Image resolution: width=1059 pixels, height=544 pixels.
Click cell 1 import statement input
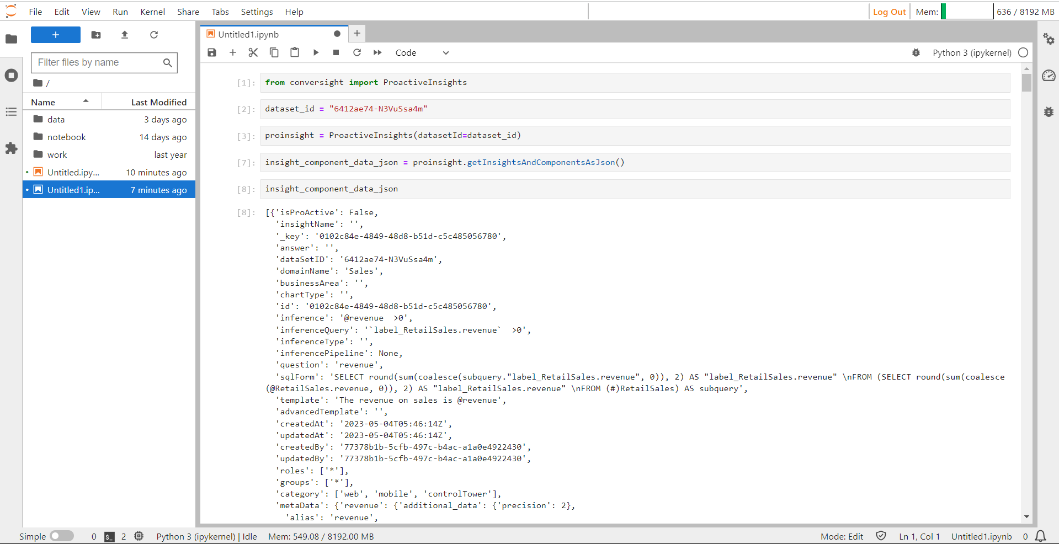click(x=635, y=83)
